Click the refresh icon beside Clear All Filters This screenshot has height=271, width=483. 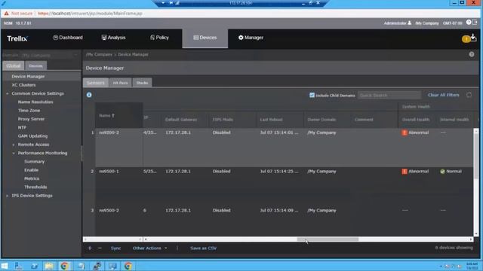tap(469, 95)
